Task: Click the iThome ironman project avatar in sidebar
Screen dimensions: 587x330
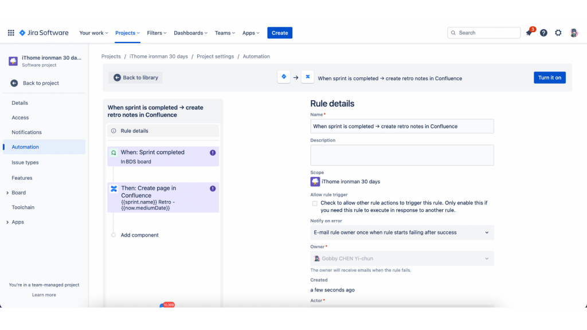Action: [x=13, y=61]
